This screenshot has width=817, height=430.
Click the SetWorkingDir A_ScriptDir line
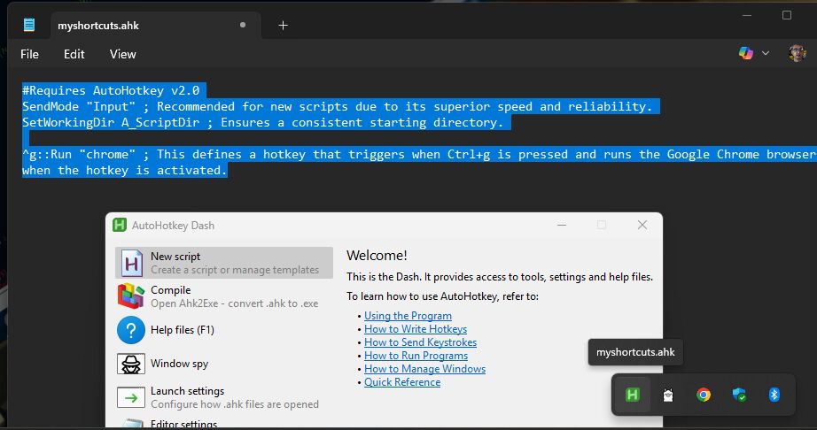262,123
